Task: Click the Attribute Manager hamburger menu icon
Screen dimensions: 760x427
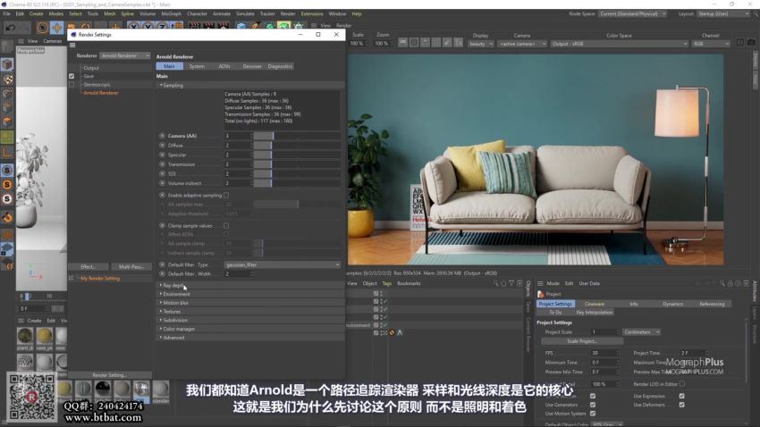Action: (x=540, y=283)
